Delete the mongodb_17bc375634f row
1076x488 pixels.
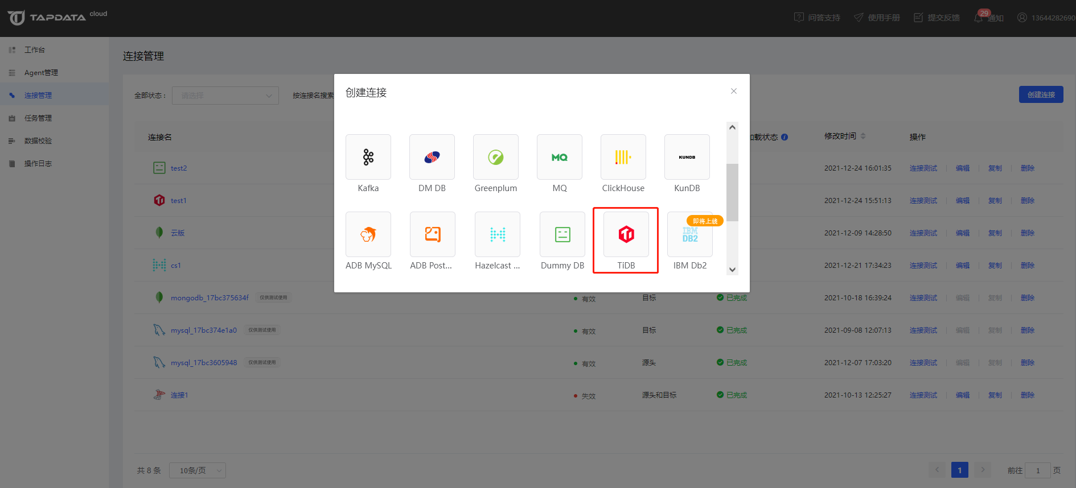(1028, 298)
